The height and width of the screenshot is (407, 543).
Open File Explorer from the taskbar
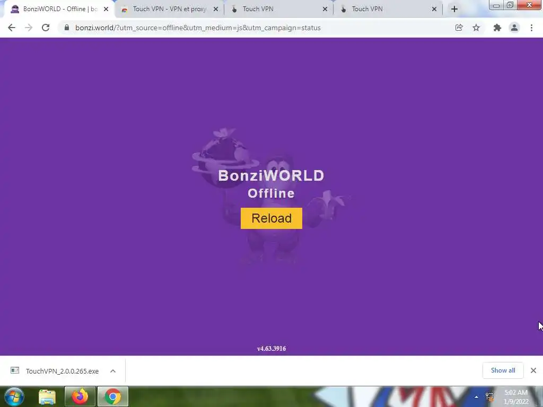click(47, 396)
